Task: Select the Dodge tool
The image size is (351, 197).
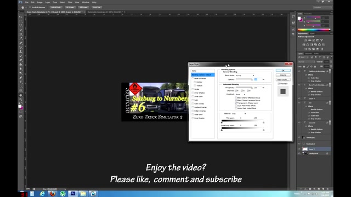Action: click(21, 73)
